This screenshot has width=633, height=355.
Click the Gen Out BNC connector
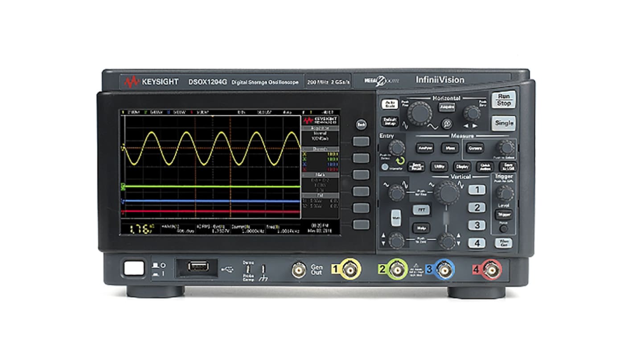click(298, 270)
